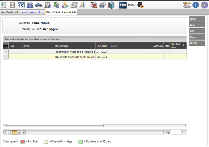Click the Done button
Screen dimensions: 209x147
[197, 19]
